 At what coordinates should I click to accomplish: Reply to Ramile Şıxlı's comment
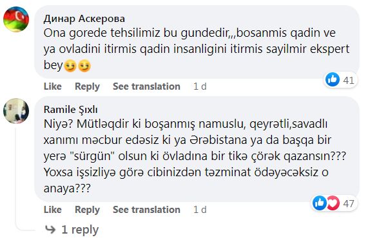click(x=87, y=210)
